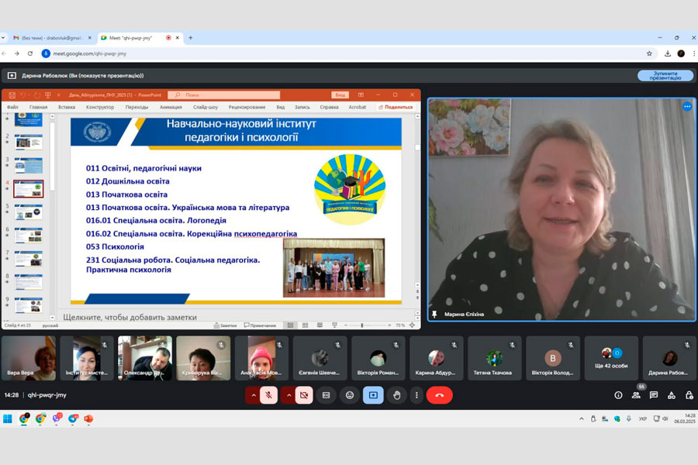Toggle closed captions in the call bar
Viewport: 698px width, 465px height.
click(x=327, y=395)
